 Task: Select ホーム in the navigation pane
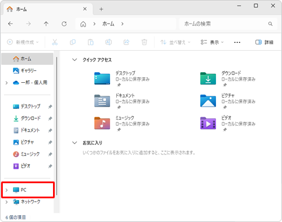coord(27,59)
